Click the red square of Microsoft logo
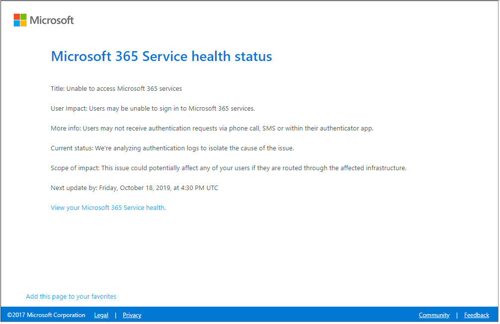The height and width of the screenshot is (324, 500). point(16,17)
